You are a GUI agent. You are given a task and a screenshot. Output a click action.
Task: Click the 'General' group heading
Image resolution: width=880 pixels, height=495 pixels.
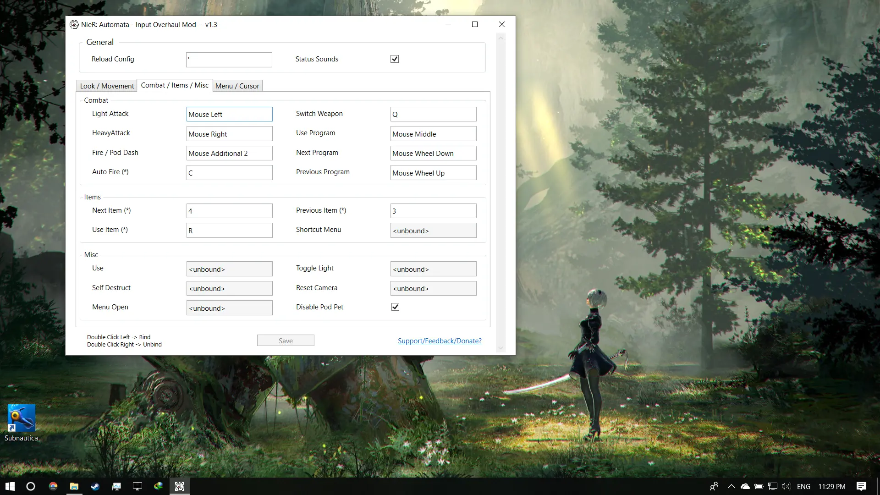click(100, 42)
